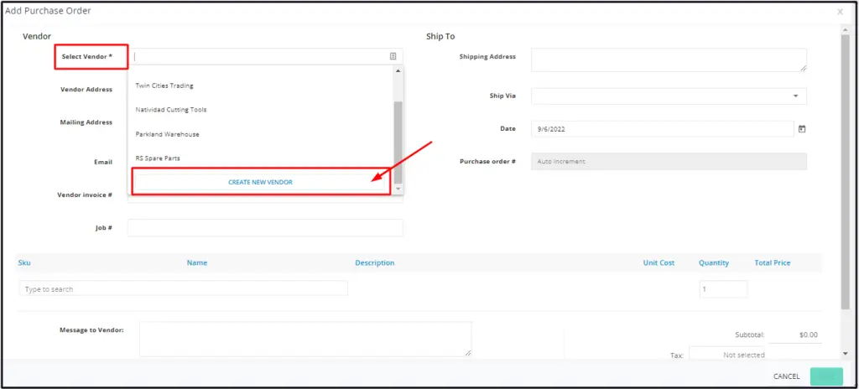Image resolution: width=859 pixels, height=389 pixels.
Task: Click the CANCEL button
Action: (786, 376)
